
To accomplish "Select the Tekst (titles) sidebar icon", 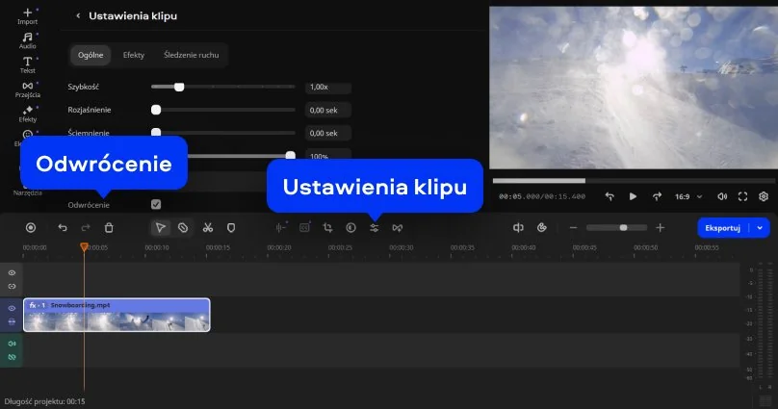I will point(27,64).
